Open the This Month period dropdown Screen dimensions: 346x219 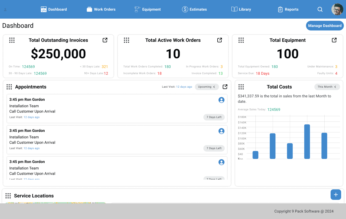[x=327, y=87]
